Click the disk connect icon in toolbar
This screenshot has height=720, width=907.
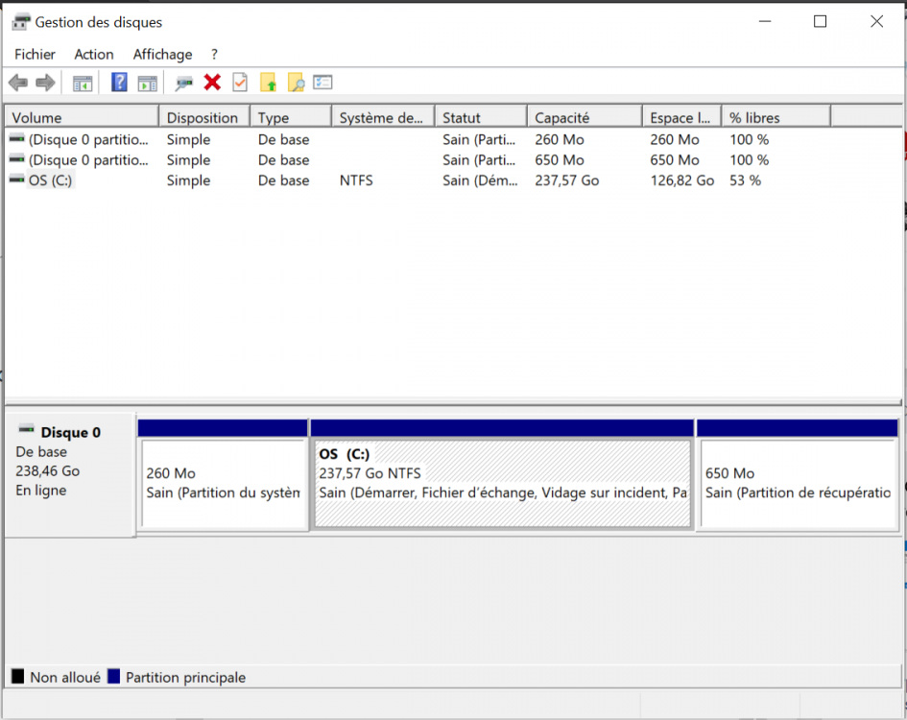pos(183,84)
